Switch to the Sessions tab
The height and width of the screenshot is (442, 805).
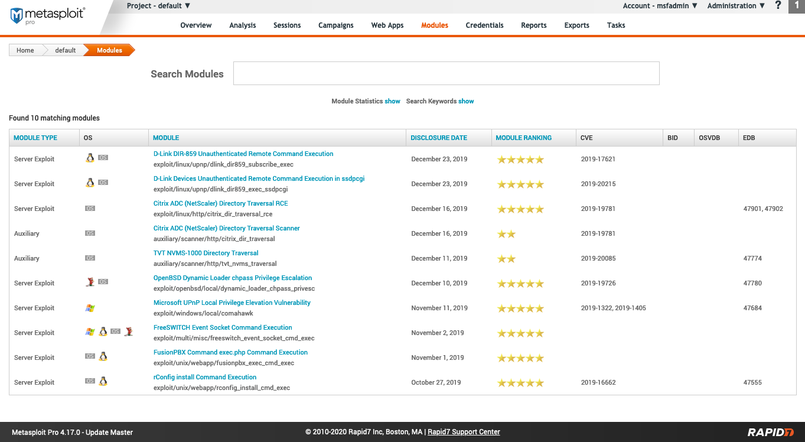(287, 25)
